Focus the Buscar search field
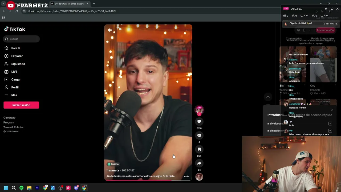The height and width of the screenshot is (192, 341). click(21, 39)
